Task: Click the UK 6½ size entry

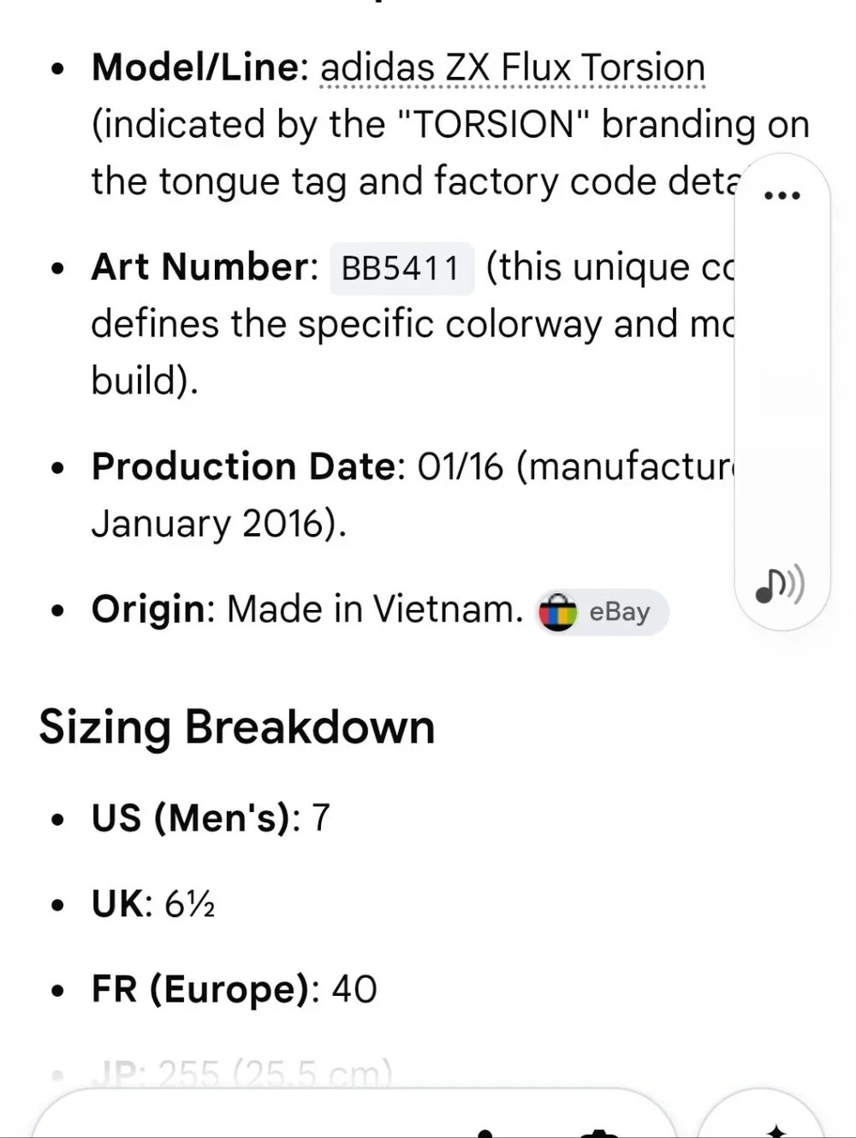Action: click(x=153, y=904)
